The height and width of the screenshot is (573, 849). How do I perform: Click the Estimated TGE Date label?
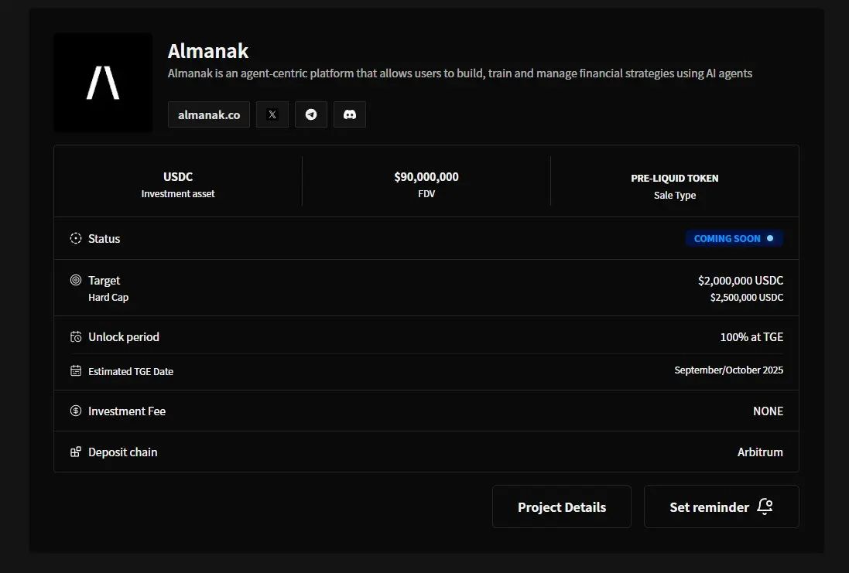pos(131,371)
